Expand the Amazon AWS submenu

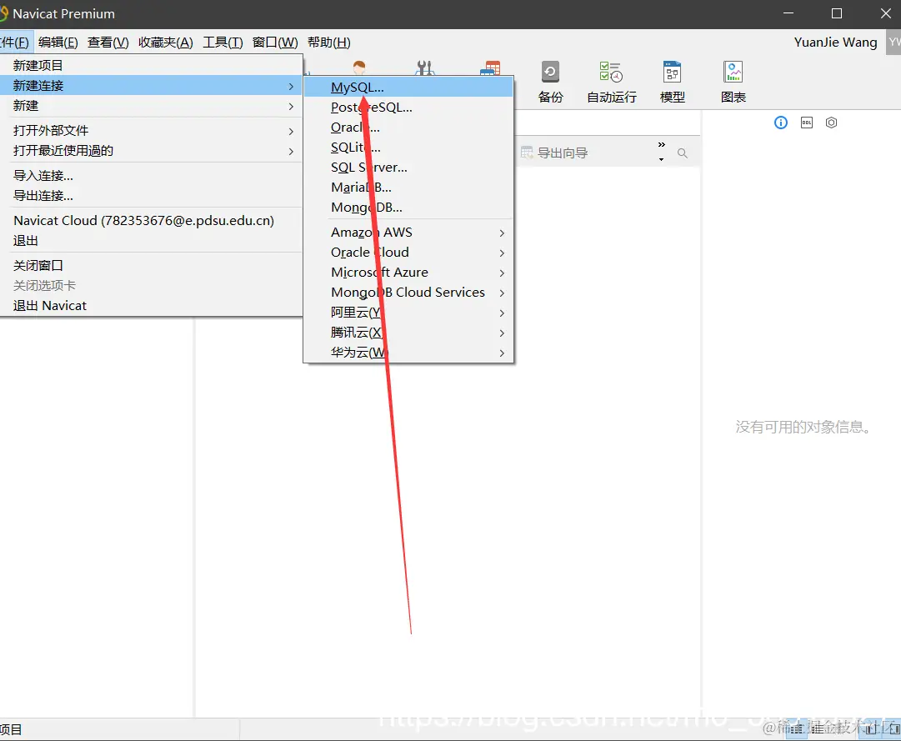click(x=408, y=233)
